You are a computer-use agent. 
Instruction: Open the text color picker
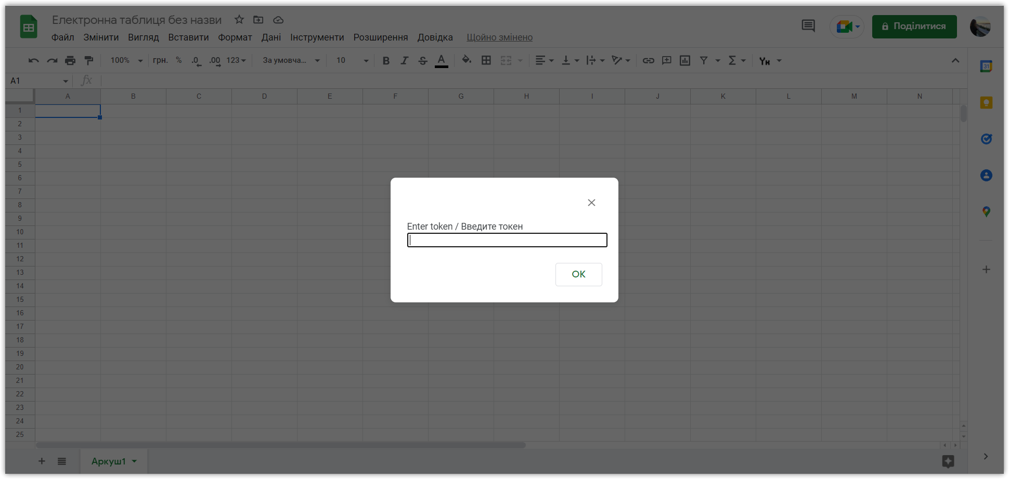point(442,61)
